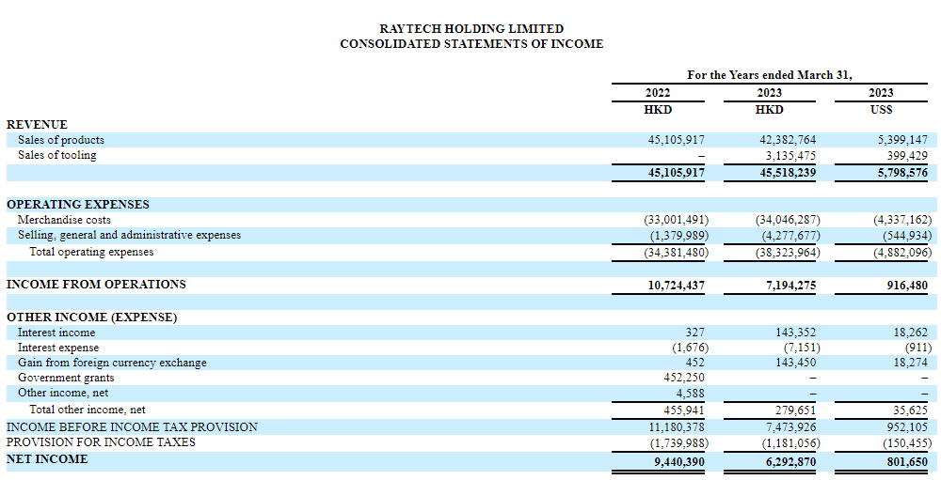This screenshot has height=480, width=941.
Task: Select the Interest expense row label
Action: click(58, 348)
